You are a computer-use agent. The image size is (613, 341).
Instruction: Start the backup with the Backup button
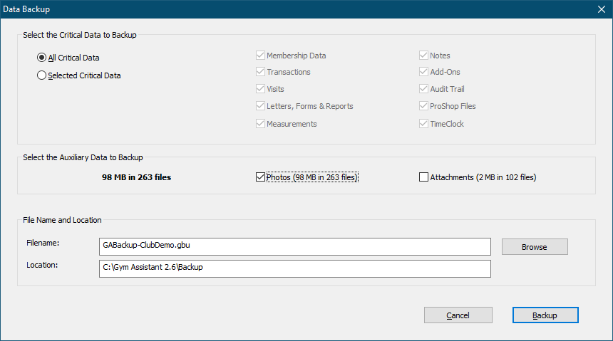(x=545, y=315)
